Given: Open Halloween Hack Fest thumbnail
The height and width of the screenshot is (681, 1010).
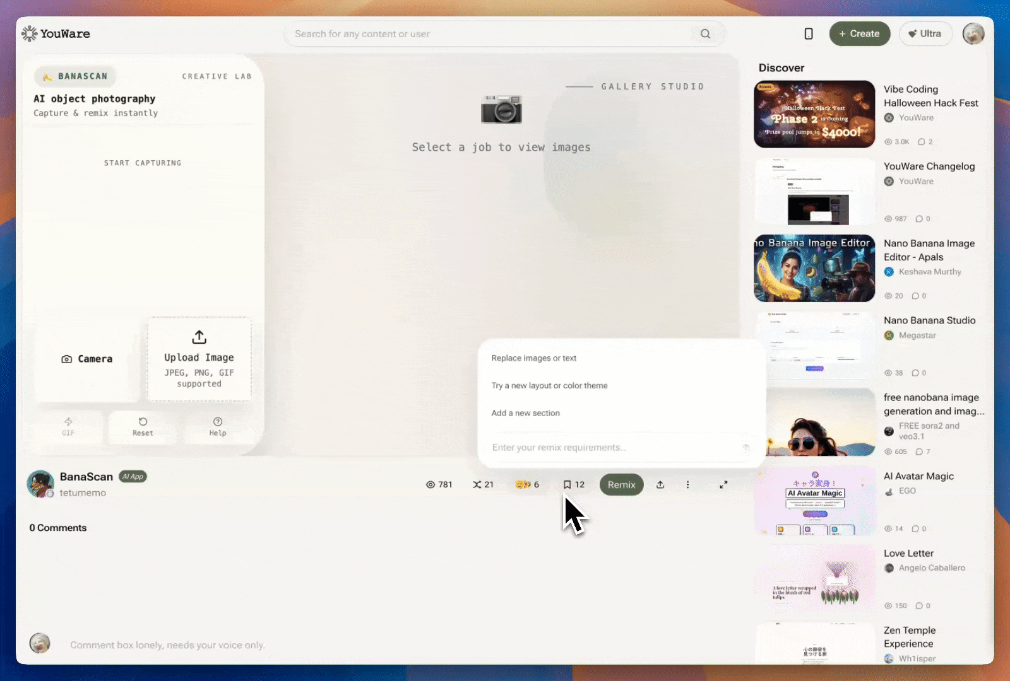Looking at the screenshot, I should point(814,114).
